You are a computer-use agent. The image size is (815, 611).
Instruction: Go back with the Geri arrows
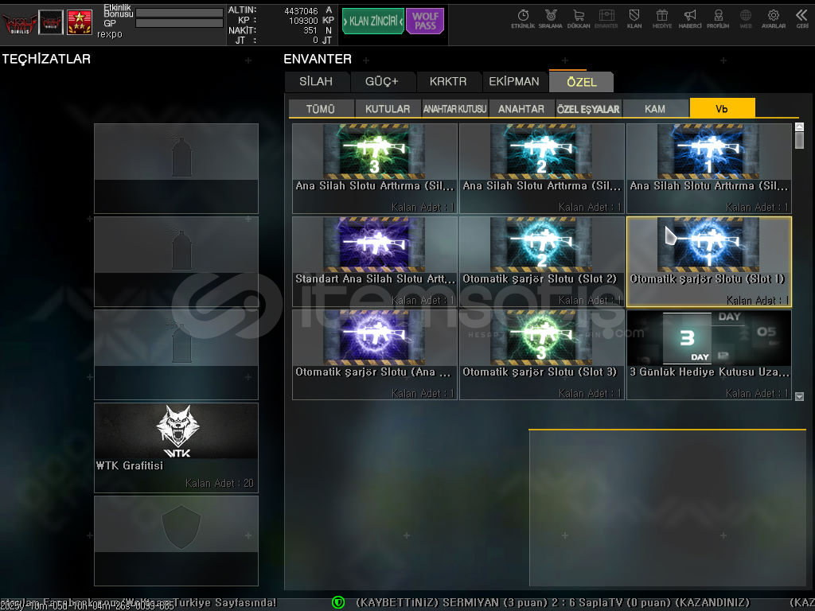pos(802,19)
